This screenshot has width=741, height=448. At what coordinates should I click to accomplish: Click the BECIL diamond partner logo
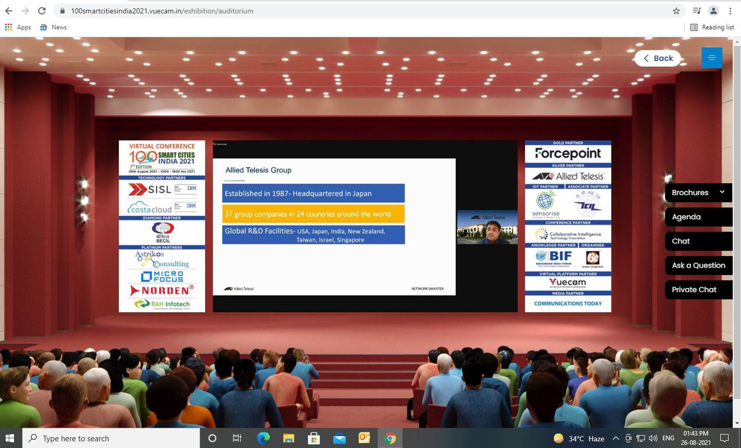[163, 233]
